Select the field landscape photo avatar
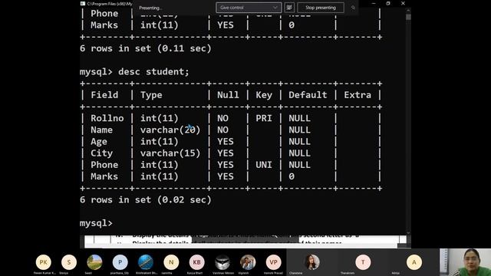491x276 pixels. pyautogui.click(x=94, y=262)
